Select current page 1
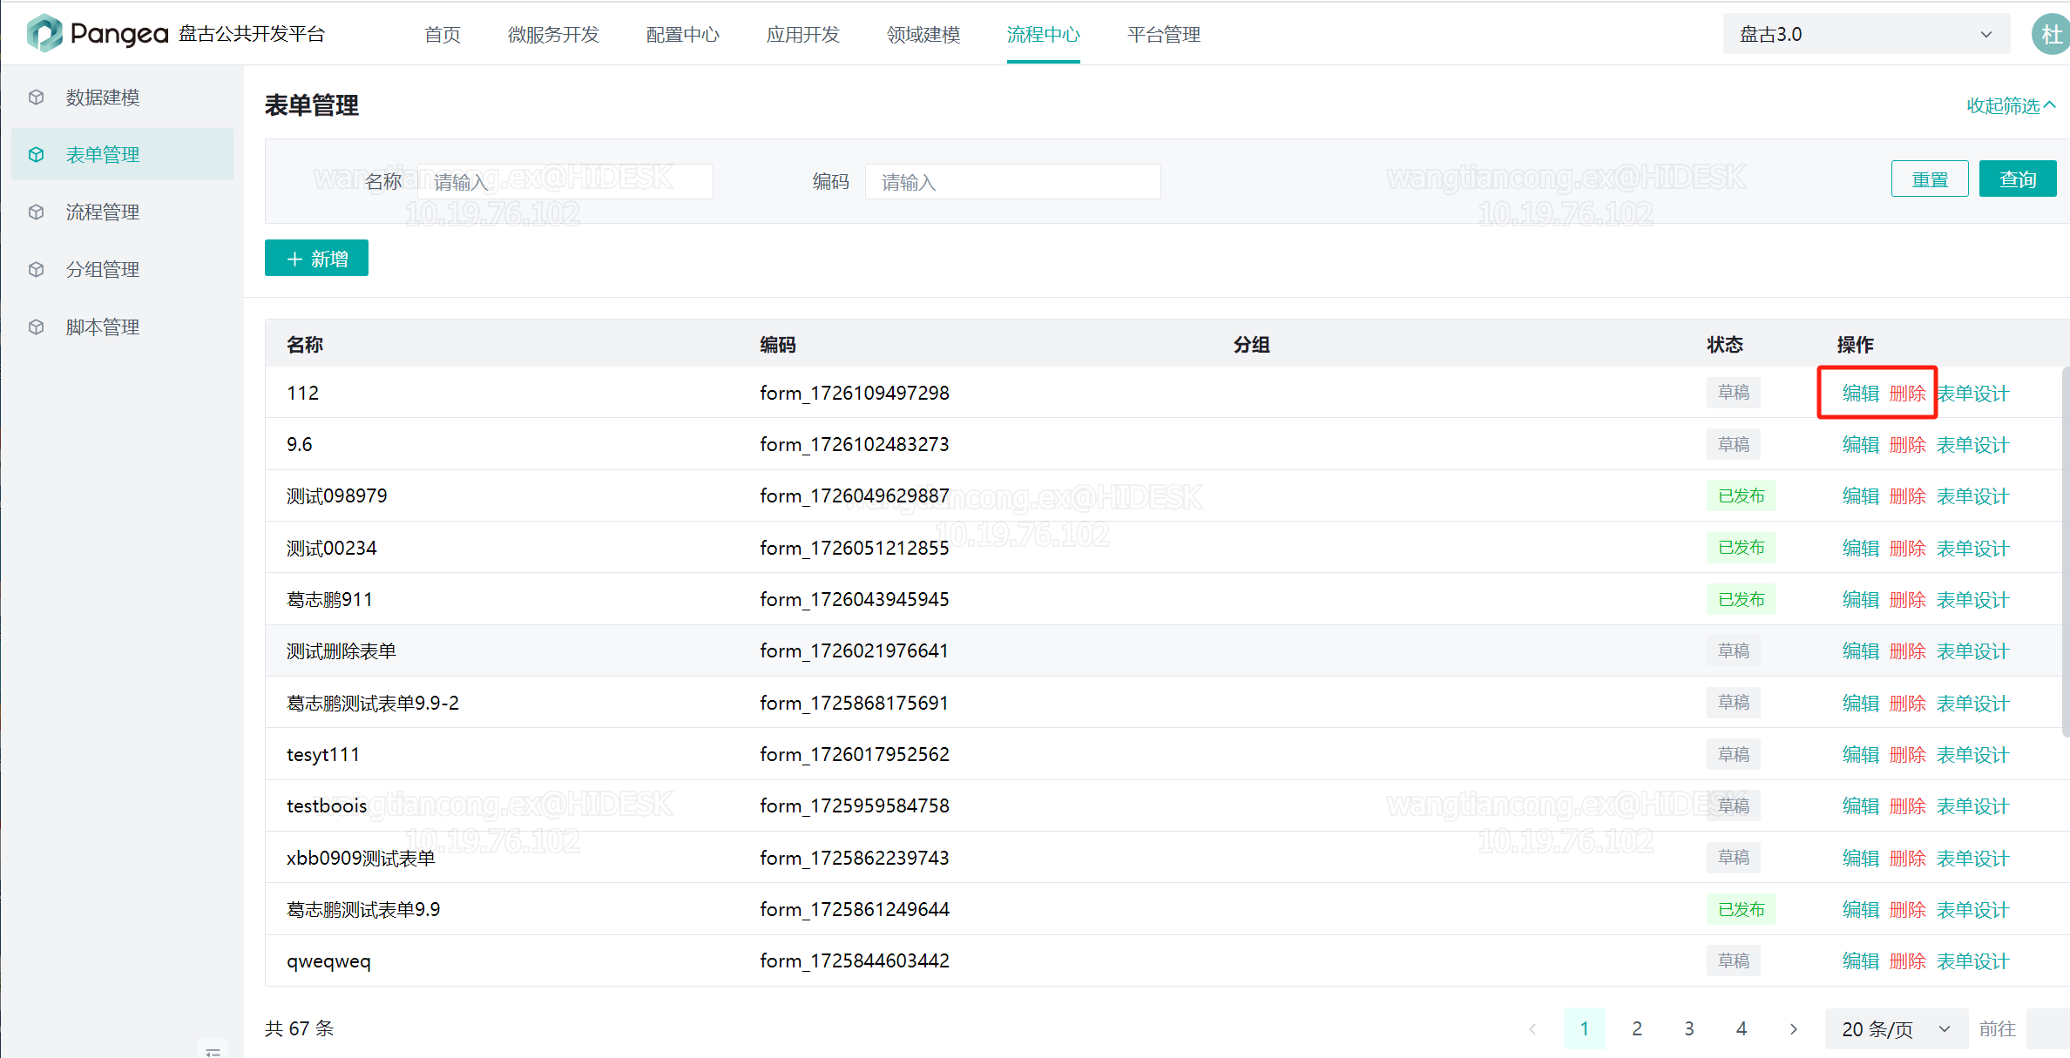Screen dimensions: 2070x1058 (1585, 1029)
